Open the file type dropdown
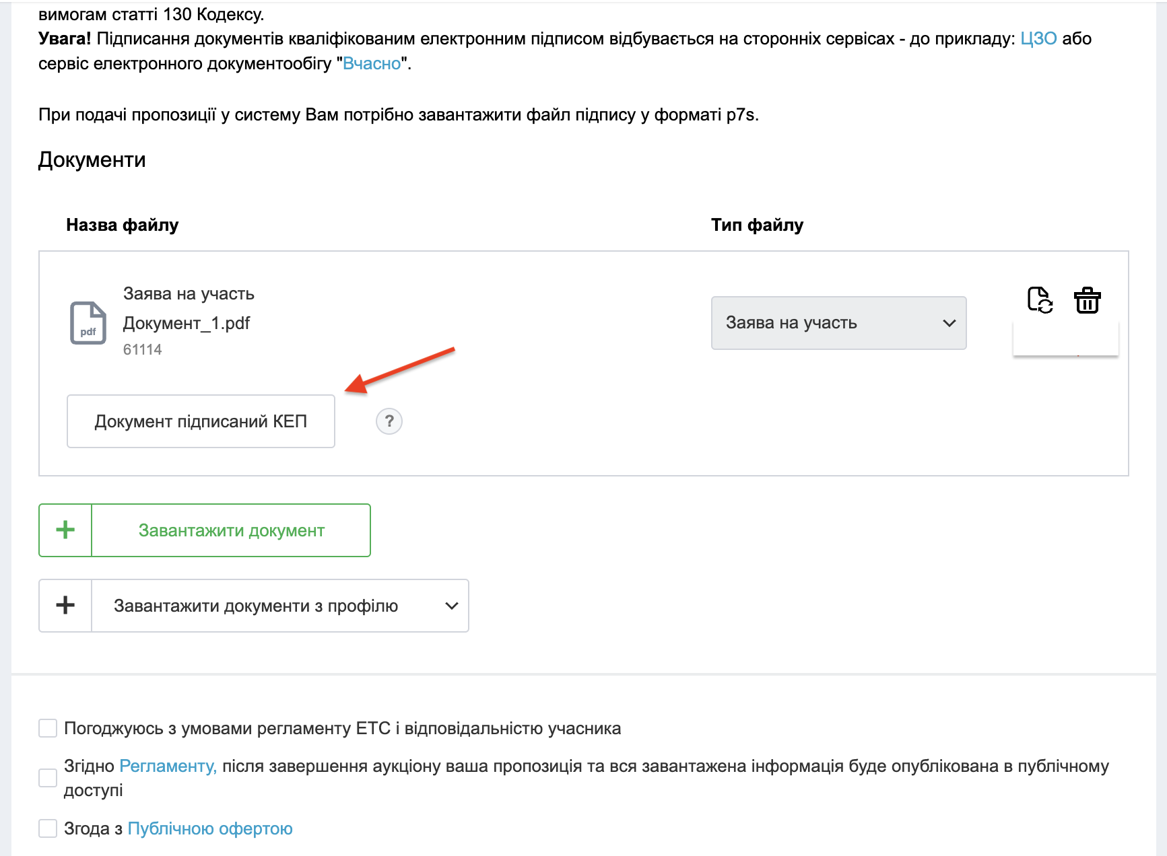 pyautogui.click(x=838, y=323)
